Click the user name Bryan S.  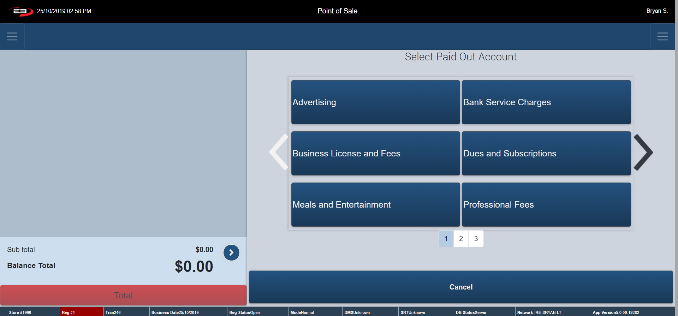tap(657, 11)
